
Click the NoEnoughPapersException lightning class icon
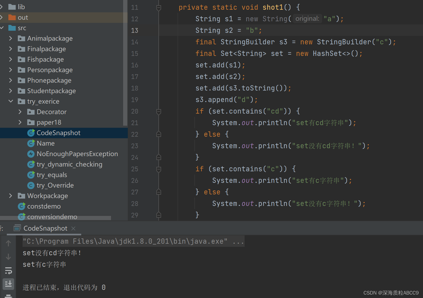click(x=31, y=154)
